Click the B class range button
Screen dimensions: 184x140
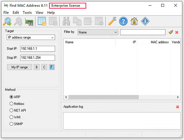[x=36, y=67]
